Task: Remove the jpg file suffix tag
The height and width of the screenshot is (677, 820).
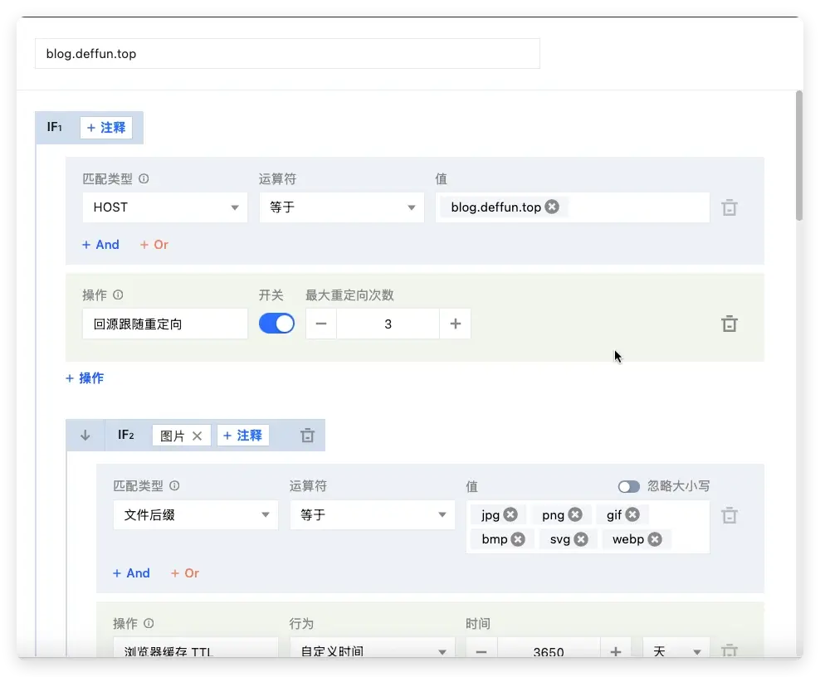Action: [510, 515]
